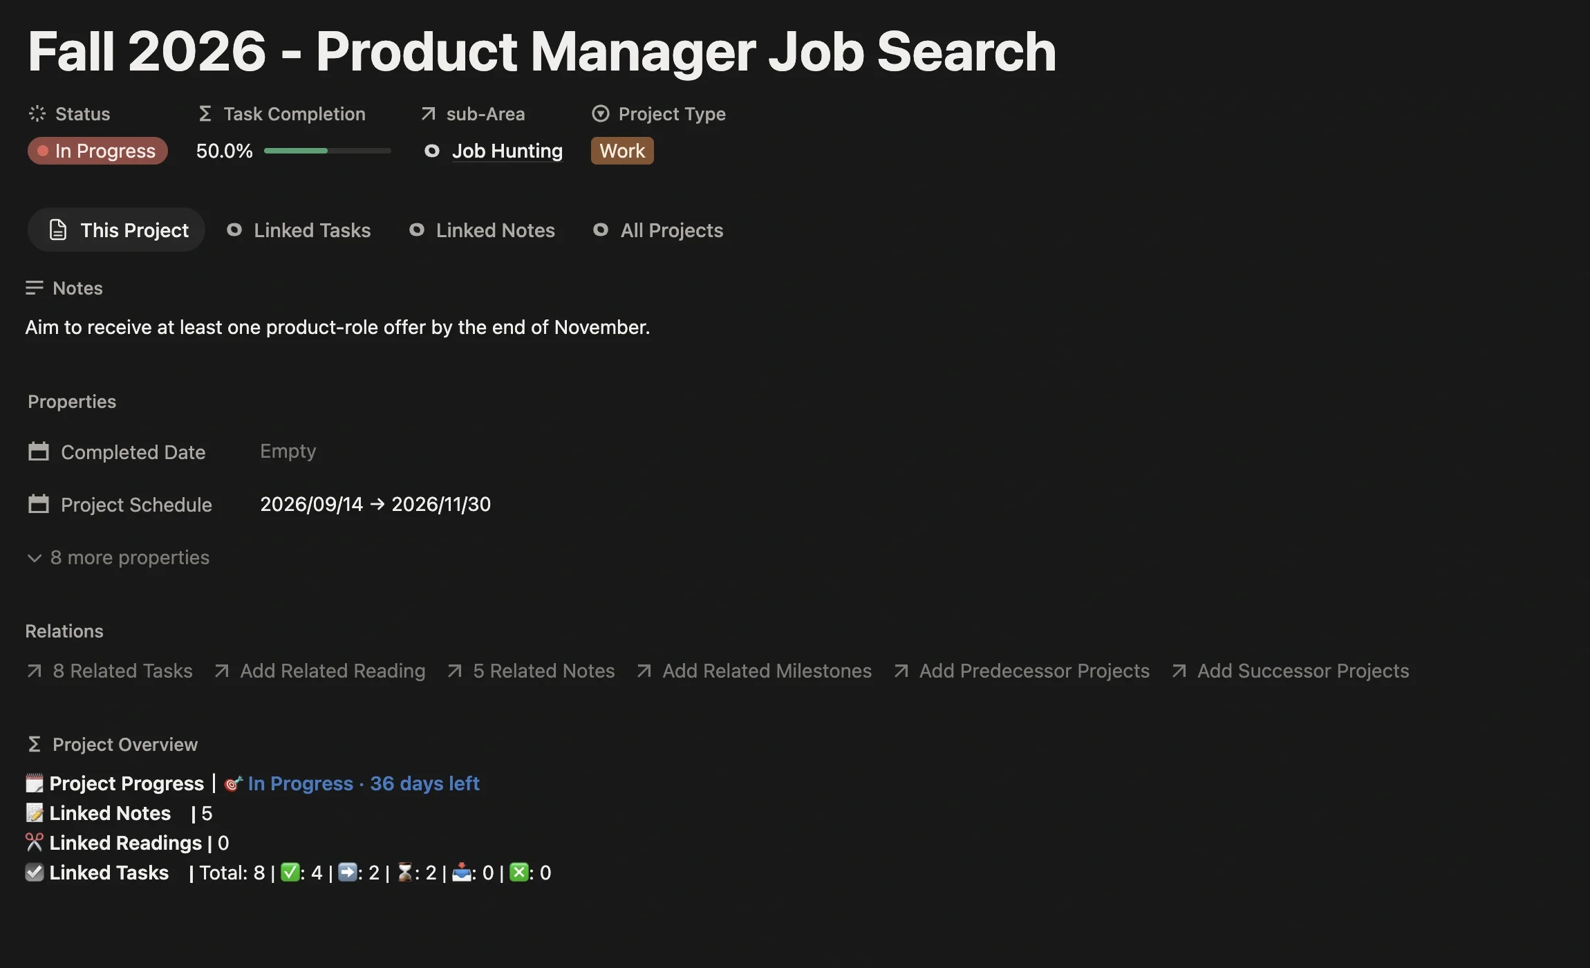This screenshot has width=1590, height=968.
Task: Open the Job Hunting sub-area link
Action: 507,151
